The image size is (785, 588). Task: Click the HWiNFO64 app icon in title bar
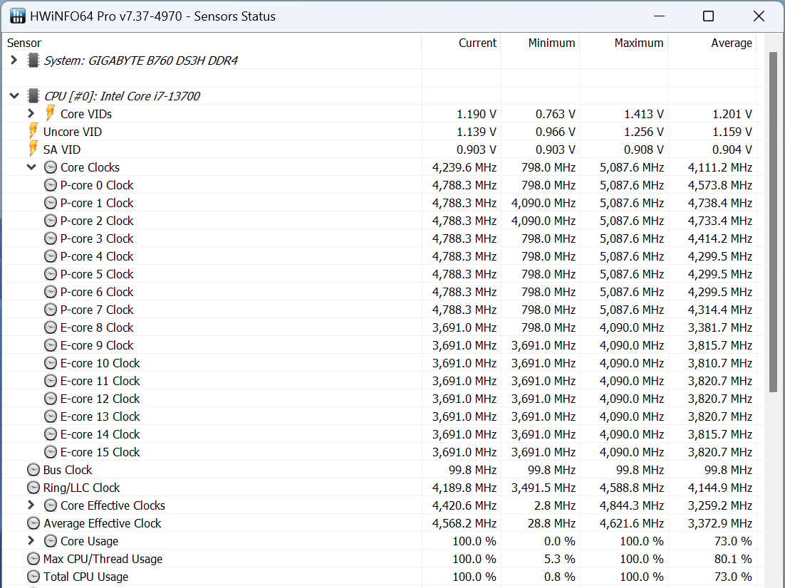coord(18,16)
